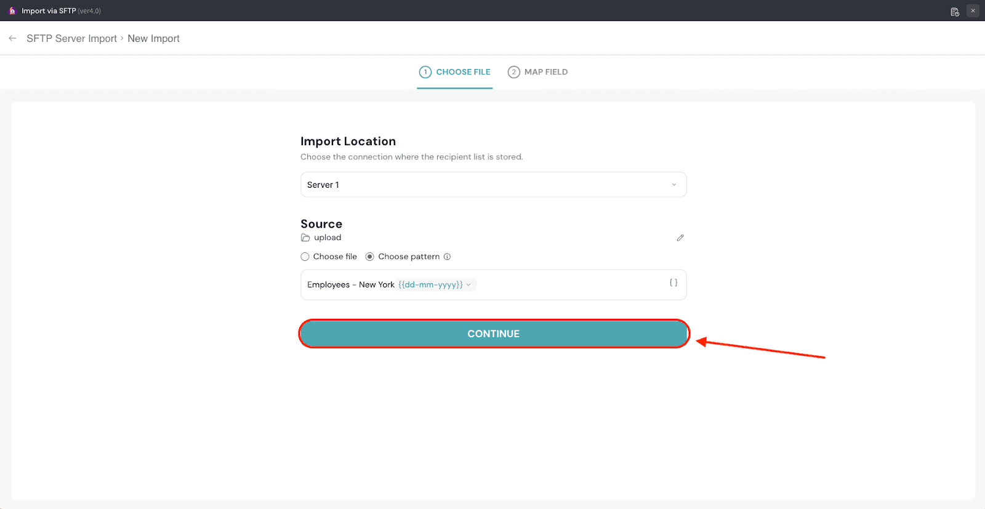
Task: Click the step 2 circle icon
Action: 513,72
